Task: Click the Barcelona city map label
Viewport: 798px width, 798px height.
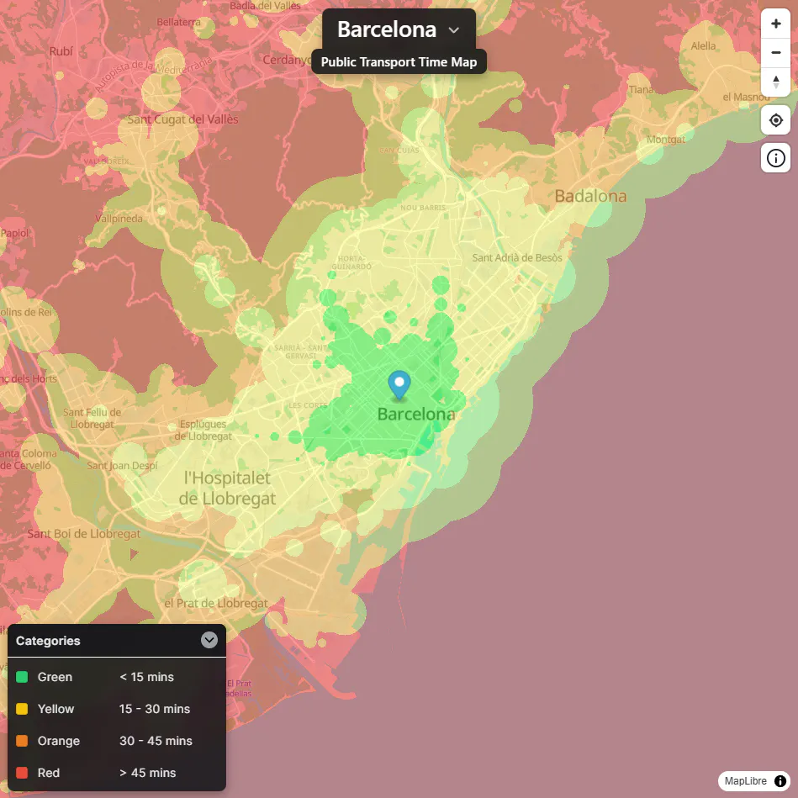Action: click(x=416, y=415)
